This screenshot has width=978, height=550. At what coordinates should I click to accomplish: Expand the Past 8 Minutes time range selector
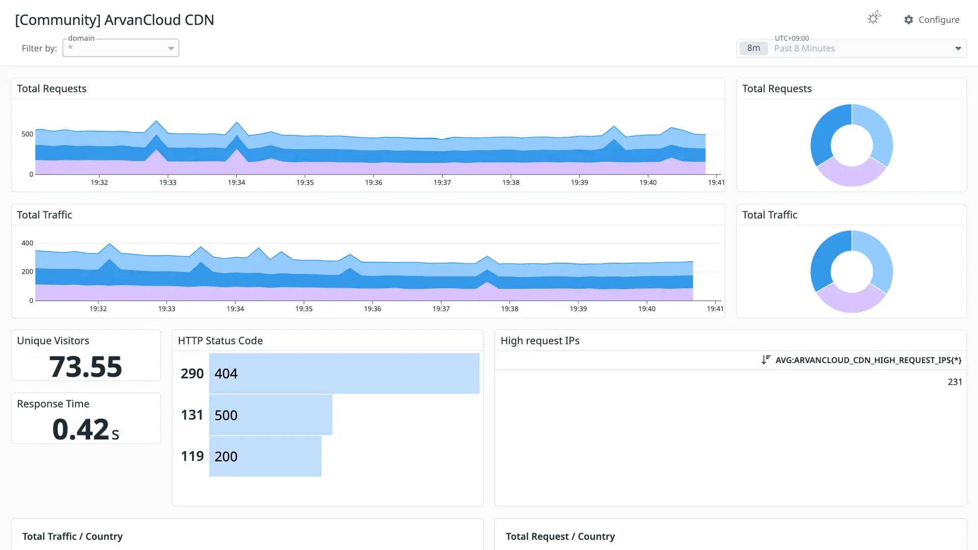click(x=851, y=48)
